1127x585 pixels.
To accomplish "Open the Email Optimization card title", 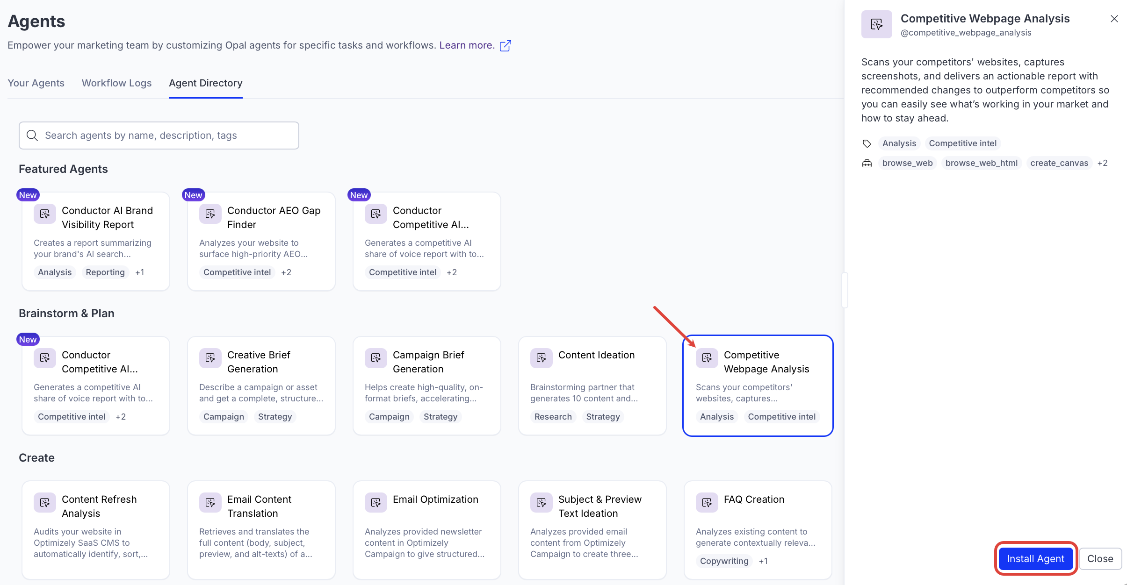I will coord(435,499).
